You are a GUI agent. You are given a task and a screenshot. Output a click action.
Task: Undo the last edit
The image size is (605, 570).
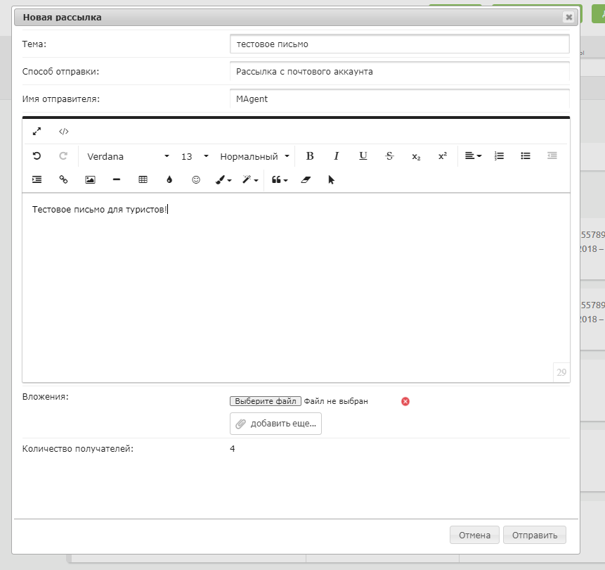click(x=37, y=156)
